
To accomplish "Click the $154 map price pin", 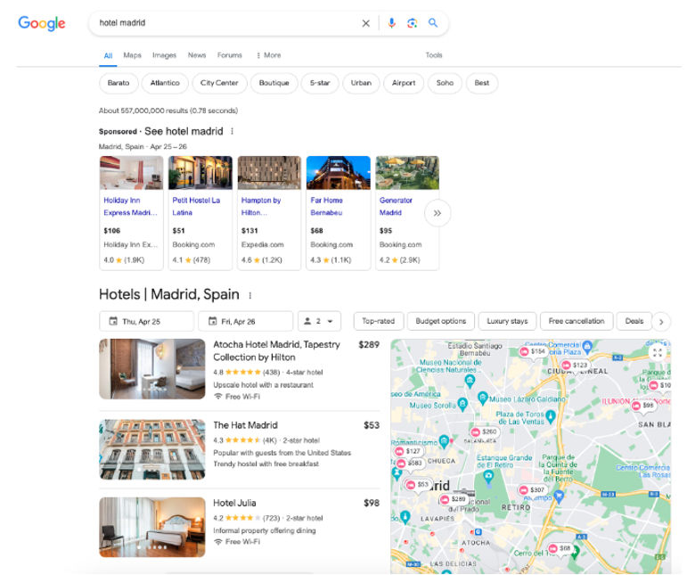I will (x=532, y=351).
